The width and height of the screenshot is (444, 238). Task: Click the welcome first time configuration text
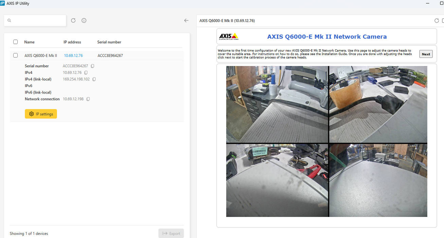[315, 54]
